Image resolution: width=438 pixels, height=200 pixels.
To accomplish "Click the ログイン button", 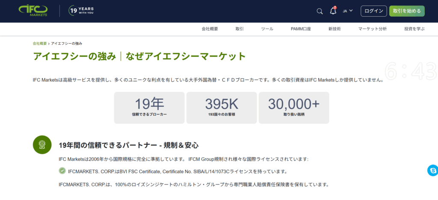I will tap(374, 11).
